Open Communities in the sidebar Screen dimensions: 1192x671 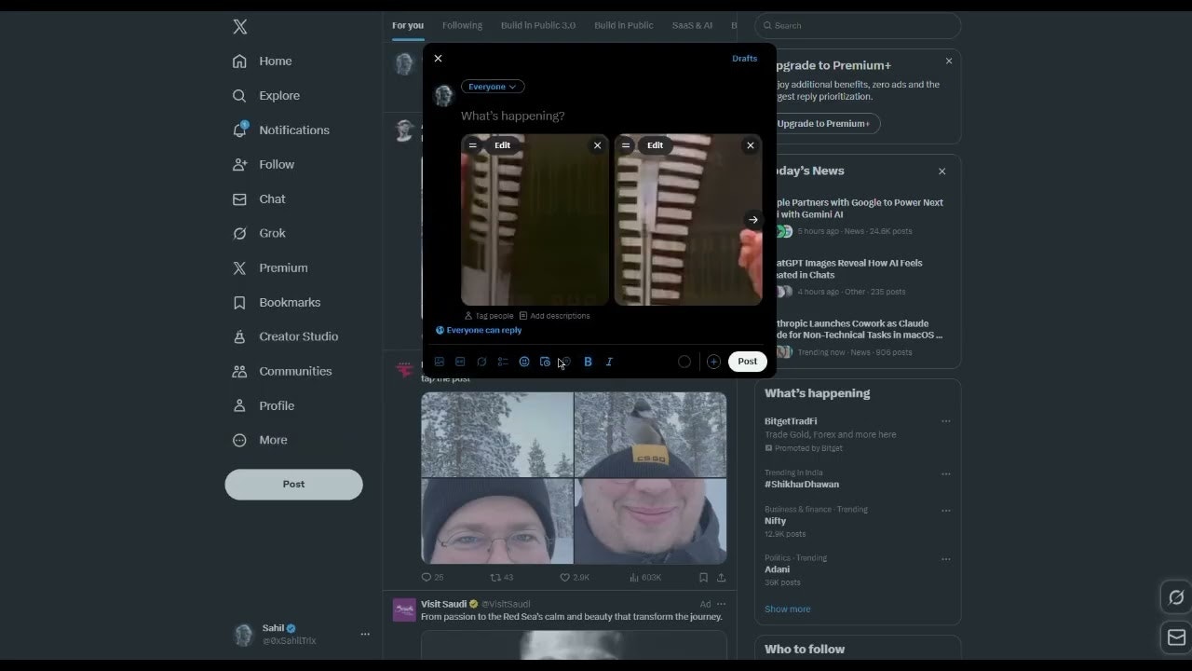(x=282, y=372)
